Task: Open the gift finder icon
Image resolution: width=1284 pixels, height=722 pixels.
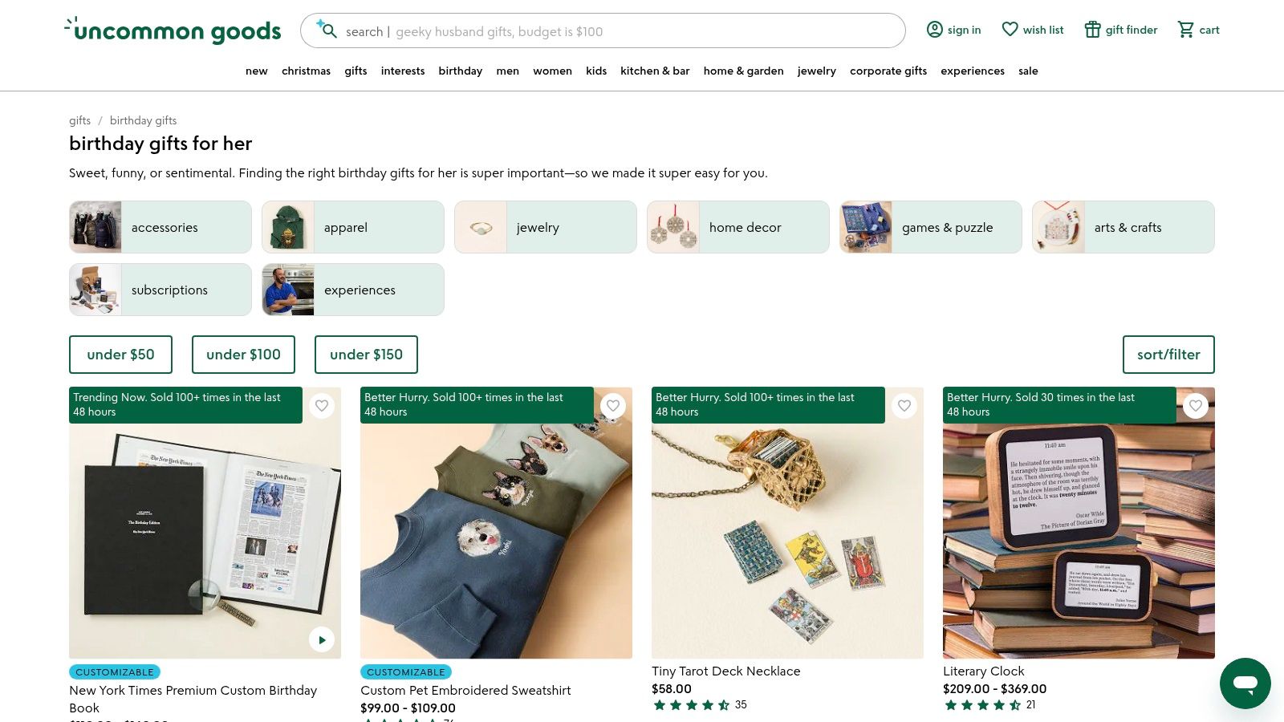Action: (x=1092, y=29)
